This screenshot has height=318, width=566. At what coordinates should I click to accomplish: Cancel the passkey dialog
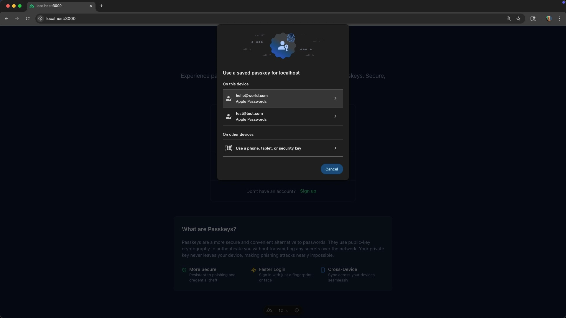coord(331,169)
